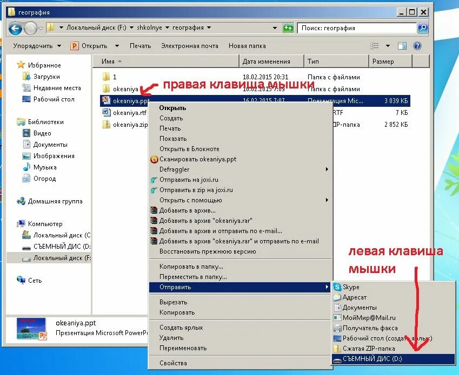
Task: Click the Домашняя группа icon in sidebar
Action: click(x=21, y=201)
